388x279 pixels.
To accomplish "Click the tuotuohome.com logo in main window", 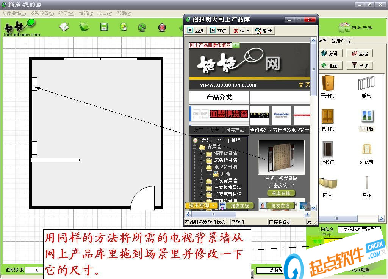I will 21,28.
